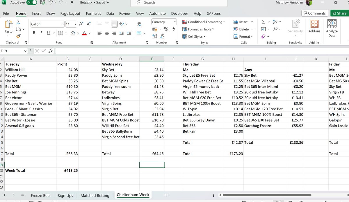Click the Undo arrow
Viewport: 349px width, 202px height.
coord(51,3)
